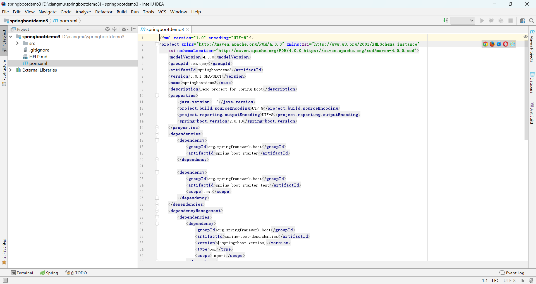Open the Refactor menu

(x=104, y=12)
